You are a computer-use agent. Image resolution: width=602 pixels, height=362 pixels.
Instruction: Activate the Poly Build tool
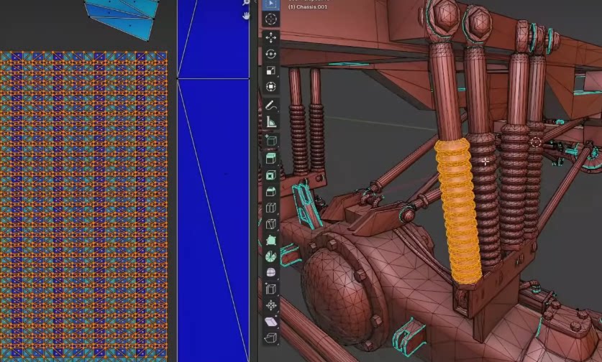click(270, 241)
